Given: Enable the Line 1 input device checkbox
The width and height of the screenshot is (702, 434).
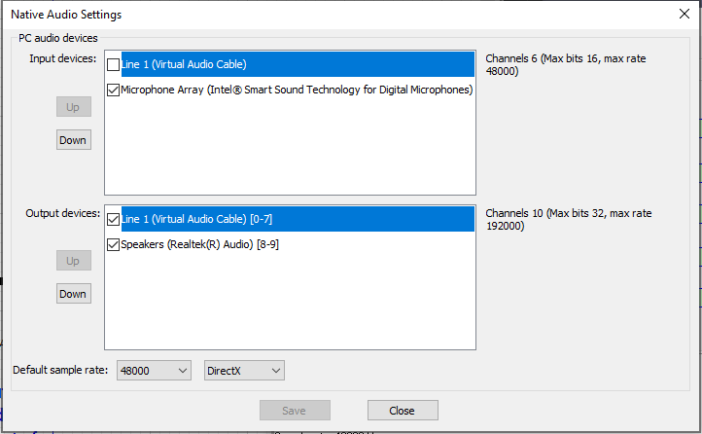Looking at the screenshot, I should pos(114,65).
